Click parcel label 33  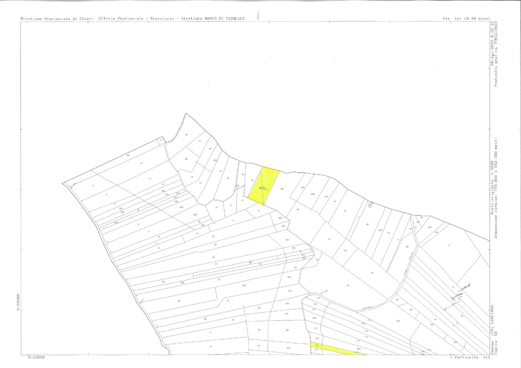[x=259, y=330]
